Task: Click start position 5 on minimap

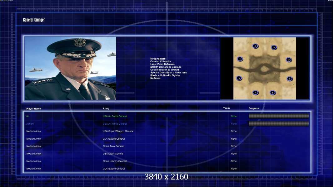Action: [x=273, y=93]
